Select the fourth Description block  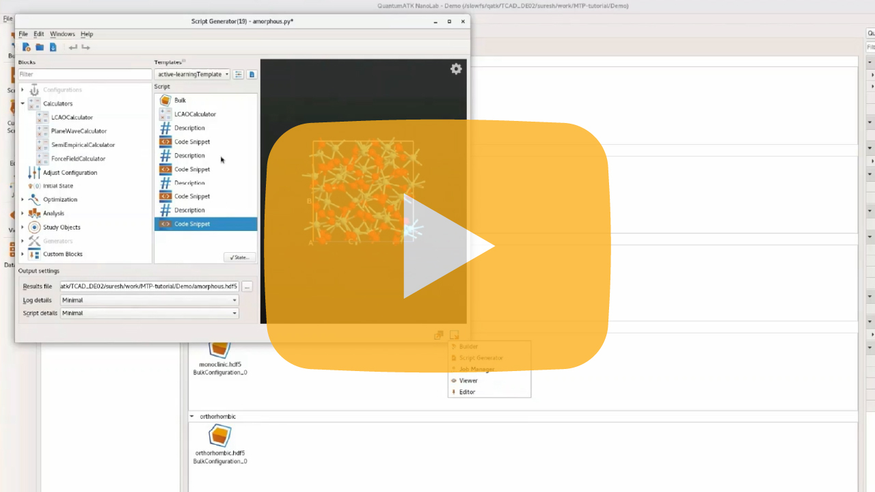pyautogui.click(x=206, y=210)
